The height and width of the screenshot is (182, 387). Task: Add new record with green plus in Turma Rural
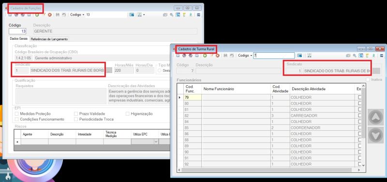(x=205, y=56)
